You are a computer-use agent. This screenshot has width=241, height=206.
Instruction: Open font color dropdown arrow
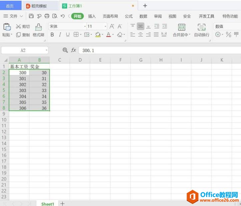113,35
